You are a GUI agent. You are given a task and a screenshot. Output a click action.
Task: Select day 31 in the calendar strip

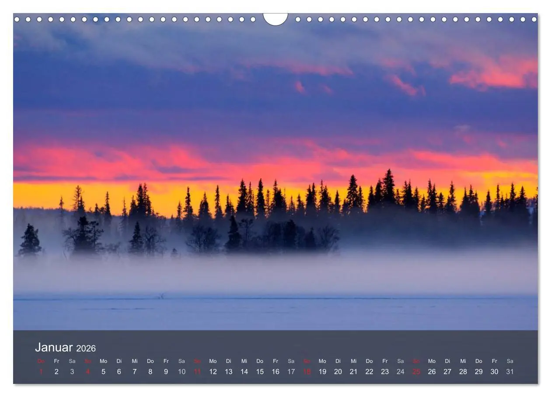pyautogui.click(x=510, y=372)
